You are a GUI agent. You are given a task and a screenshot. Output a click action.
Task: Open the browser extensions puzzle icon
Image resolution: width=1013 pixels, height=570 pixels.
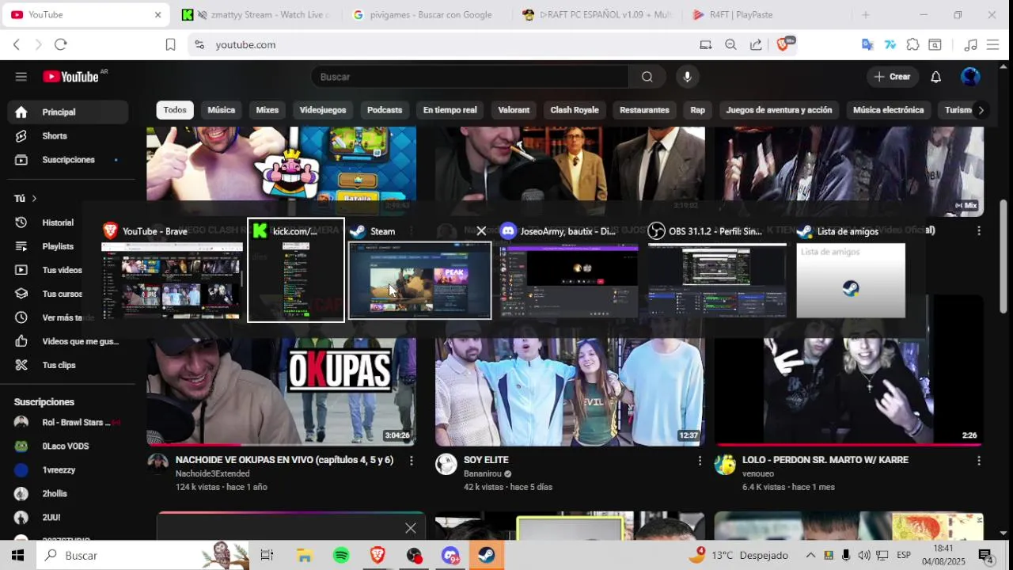coord(912,45)
